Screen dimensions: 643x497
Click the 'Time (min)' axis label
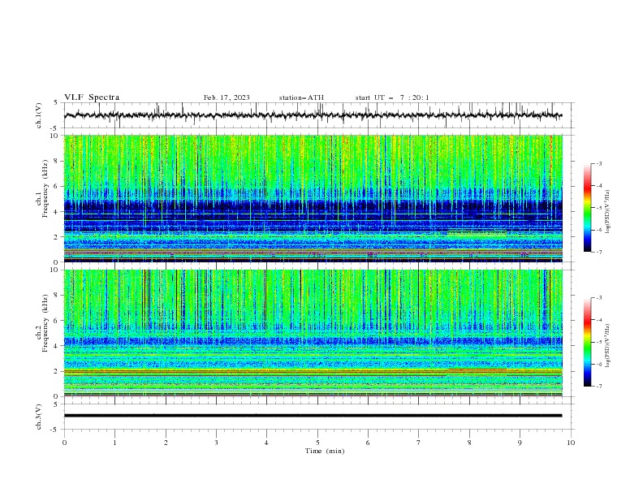[325, 451]
